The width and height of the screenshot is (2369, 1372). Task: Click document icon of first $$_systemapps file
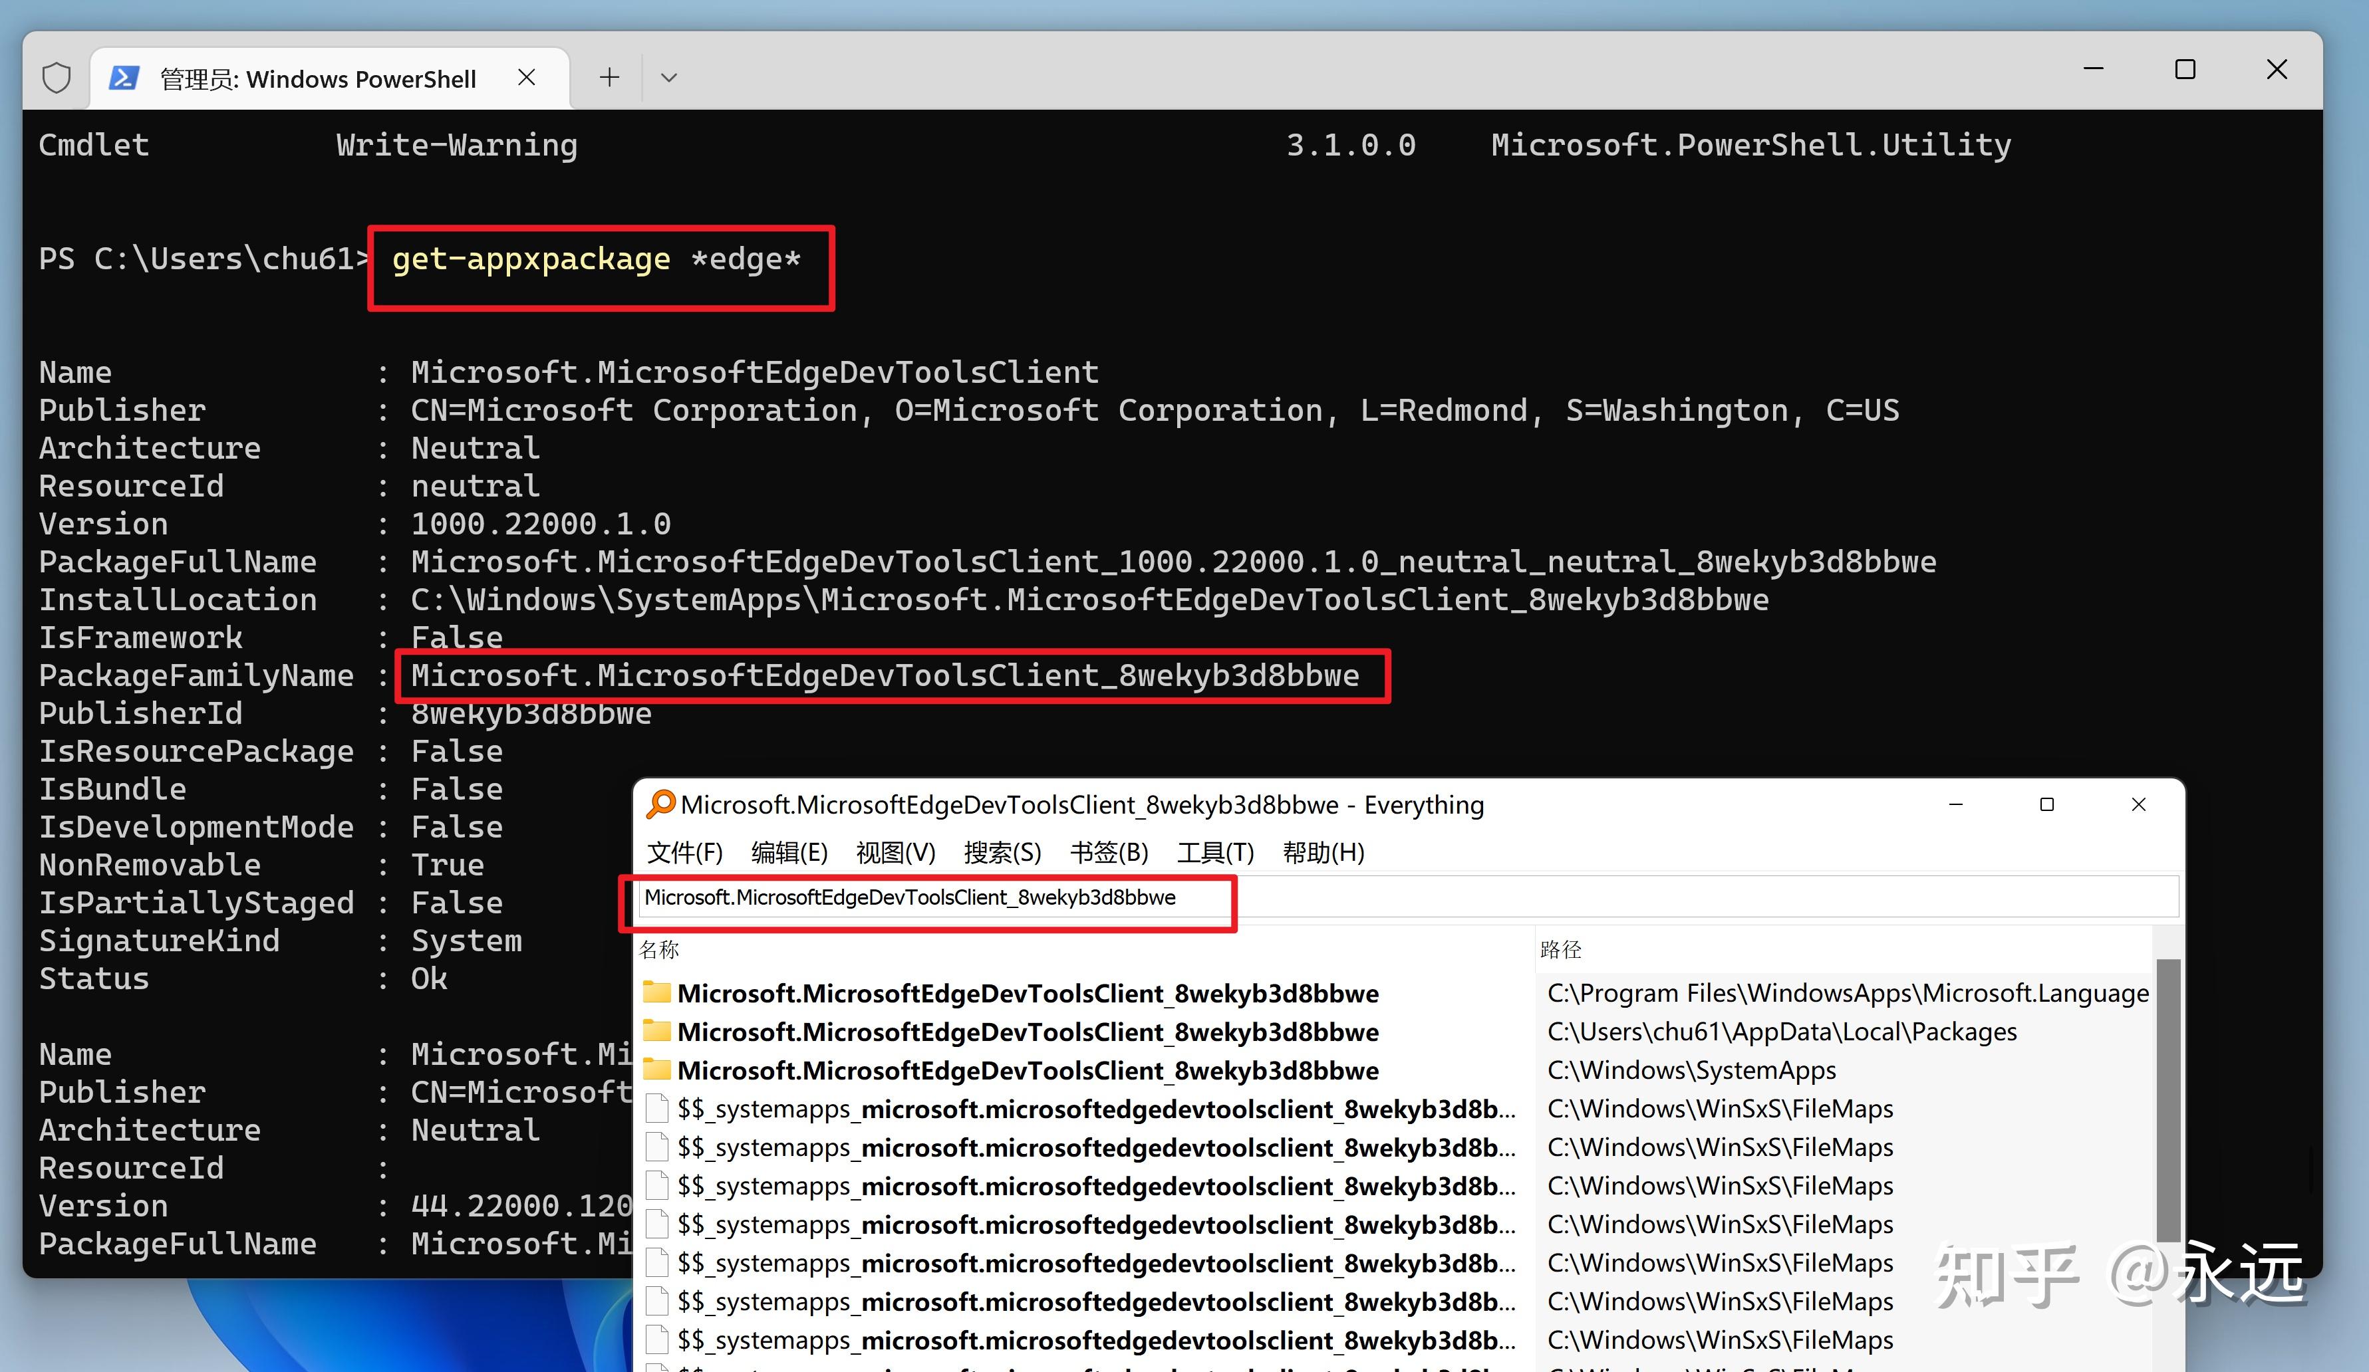(x=656, y=1109)
